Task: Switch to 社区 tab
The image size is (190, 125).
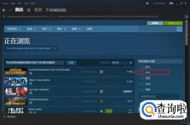Action: pyautogui.click(x=38, y=10)
